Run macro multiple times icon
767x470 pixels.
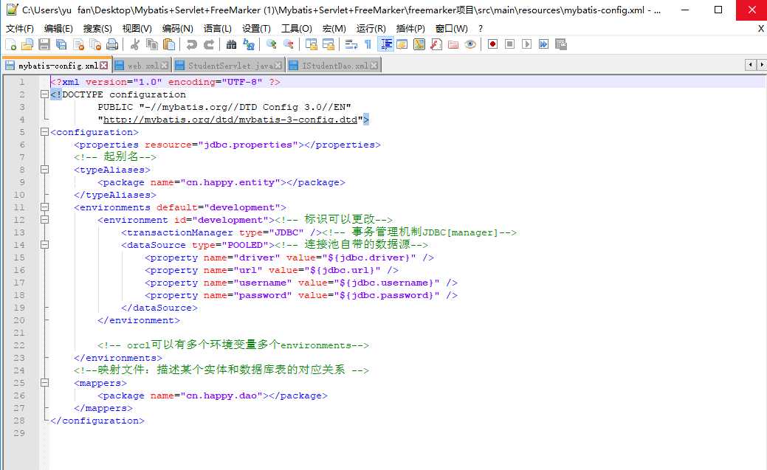coord(543,44)
